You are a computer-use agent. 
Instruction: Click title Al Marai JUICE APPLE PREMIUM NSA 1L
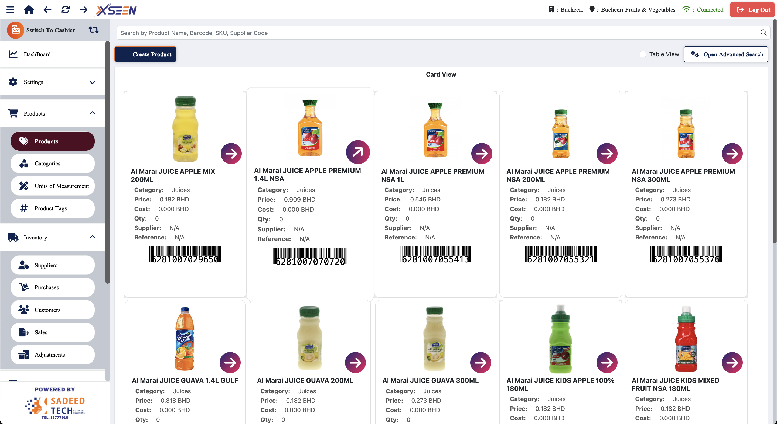click(x=432, y=175)
